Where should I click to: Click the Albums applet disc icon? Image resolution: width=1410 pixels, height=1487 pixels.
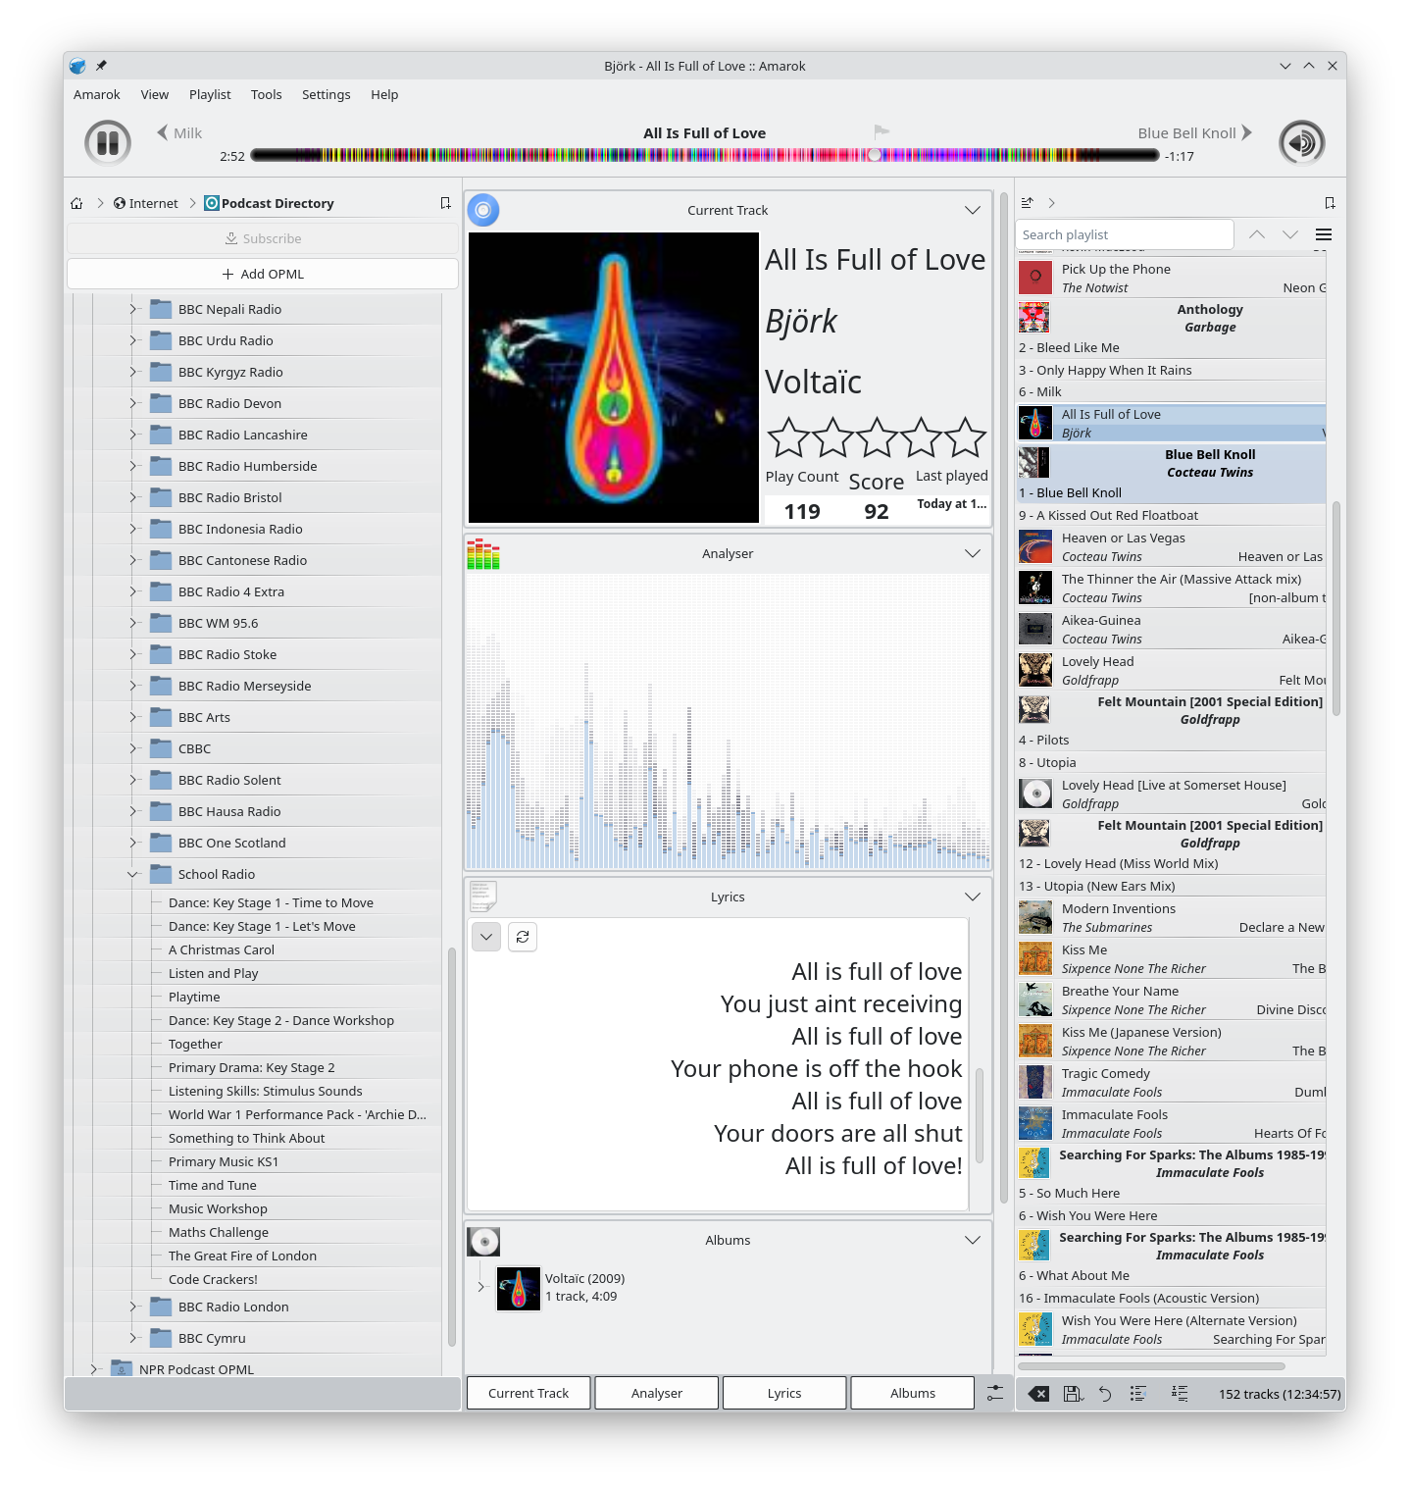pyautogui.click(x=483, y=1241)
